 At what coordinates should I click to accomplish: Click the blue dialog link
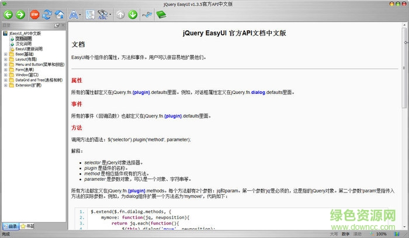coord(258,92)
